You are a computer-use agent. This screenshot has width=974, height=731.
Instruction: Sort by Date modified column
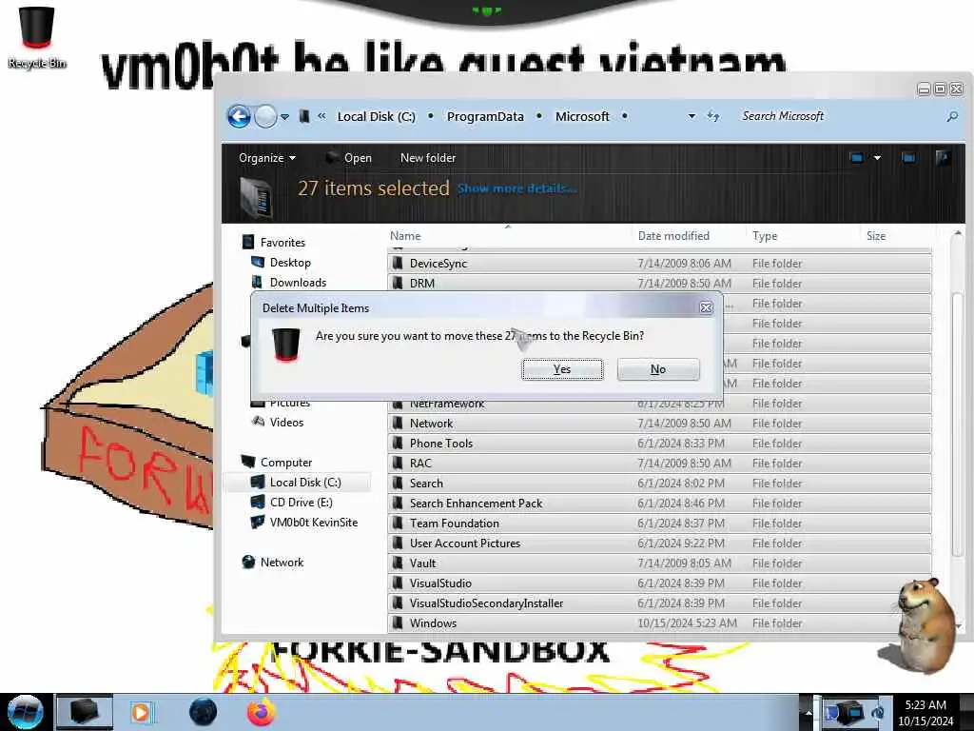pyautogui.click(x=673, y=236)
